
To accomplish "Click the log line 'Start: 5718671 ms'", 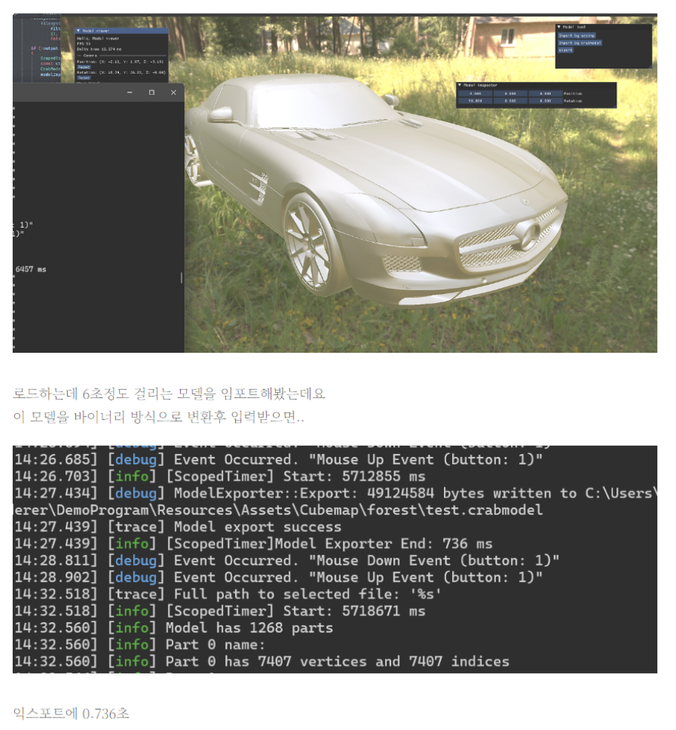I will point(354,611).
